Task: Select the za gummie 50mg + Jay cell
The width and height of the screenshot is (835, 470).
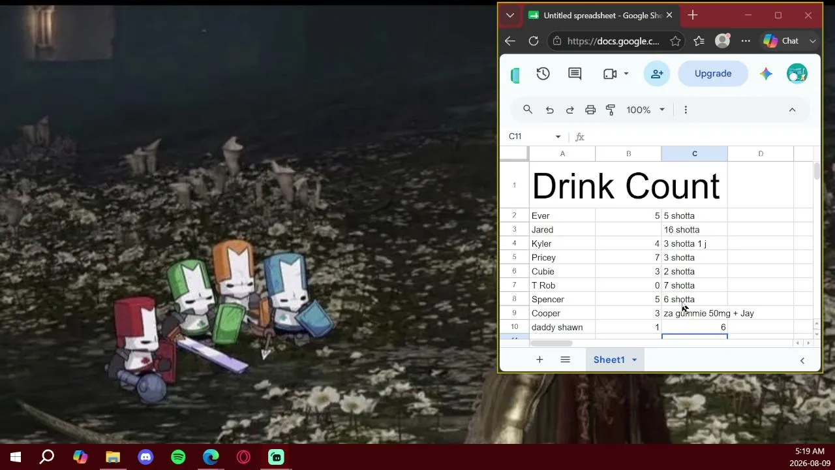Action: (x=694, y=313)
